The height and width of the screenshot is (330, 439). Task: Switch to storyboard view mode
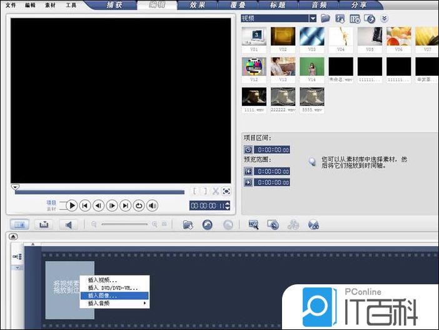[19, 224]
